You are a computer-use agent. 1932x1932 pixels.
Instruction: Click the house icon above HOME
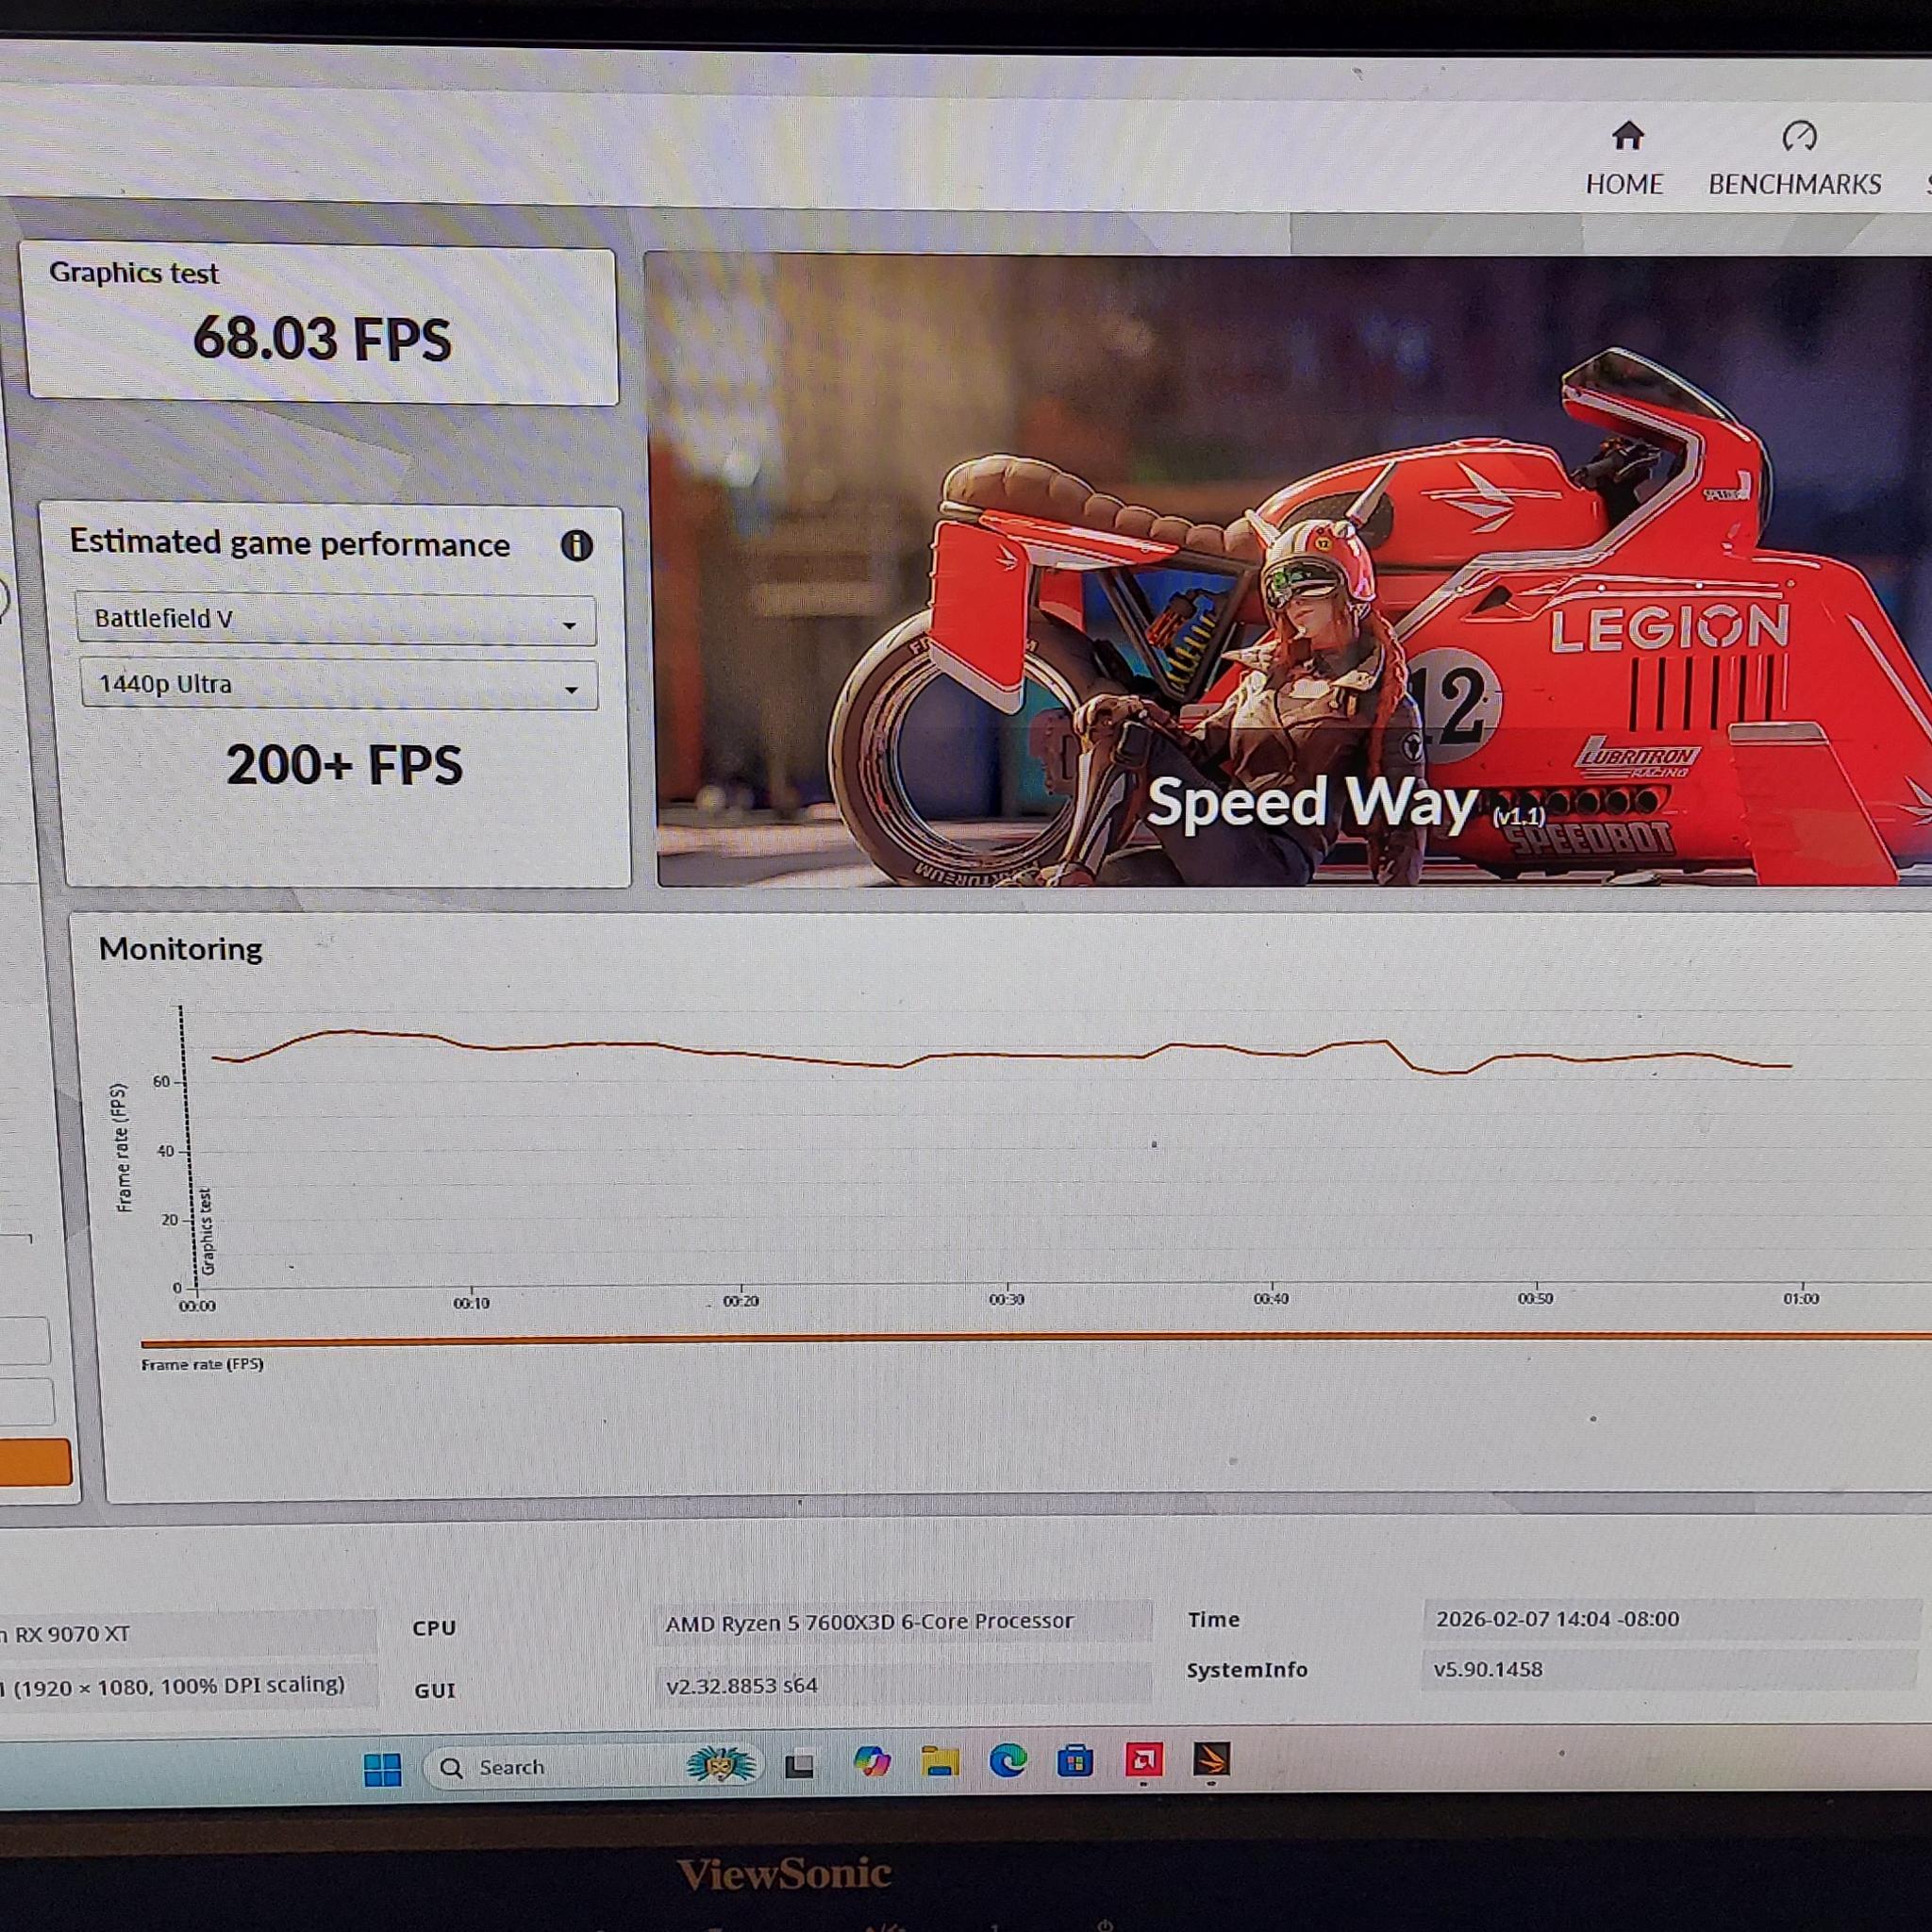point(1627,135)
